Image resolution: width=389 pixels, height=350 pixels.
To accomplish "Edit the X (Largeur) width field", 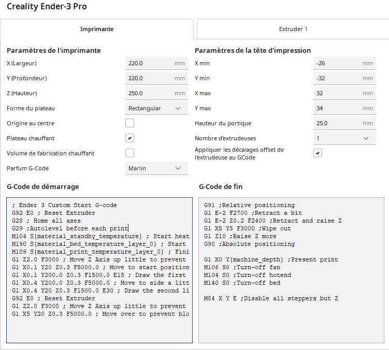I will click(156, 63).
